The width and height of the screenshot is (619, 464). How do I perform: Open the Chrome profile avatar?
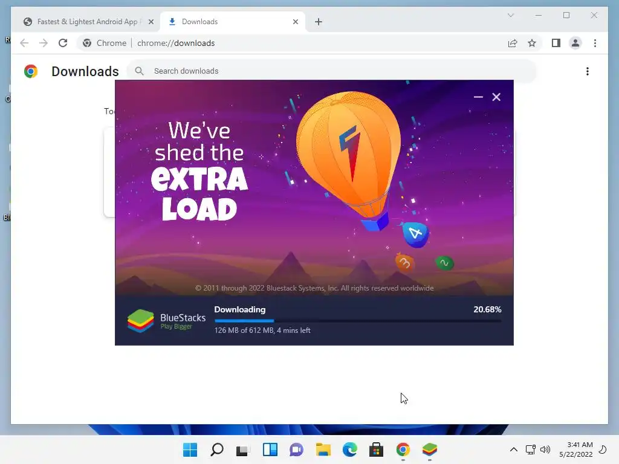pos(575,43)
